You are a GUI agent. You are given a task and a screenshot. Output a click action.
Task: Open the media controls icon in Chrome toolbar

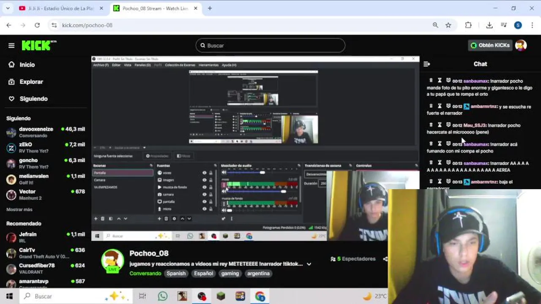point(504,25)
